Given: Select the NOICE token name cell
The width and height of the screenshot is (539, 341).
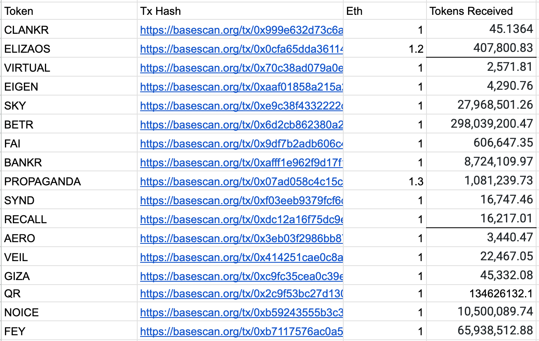Looking at the screenshot, I should click(x=69, y=313).
